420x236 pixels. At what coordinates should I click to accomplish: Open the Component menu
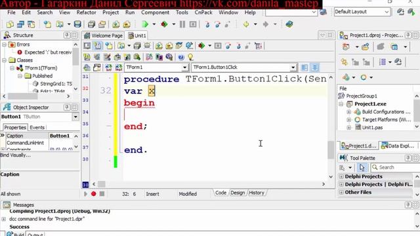[x=155, y=12]
